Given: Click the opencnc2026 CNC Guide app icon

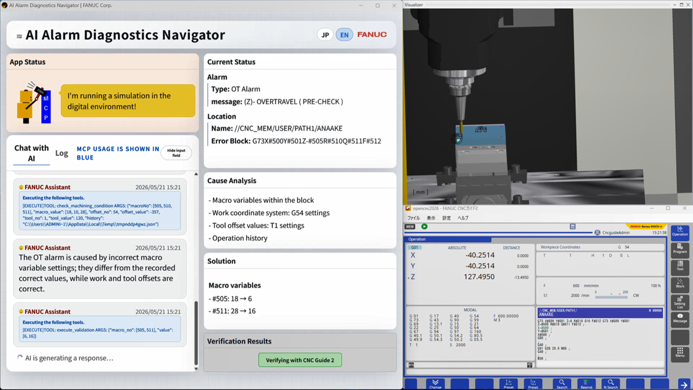Looking at the screenshot, I should pyautogui.click(x=408, y=208).
